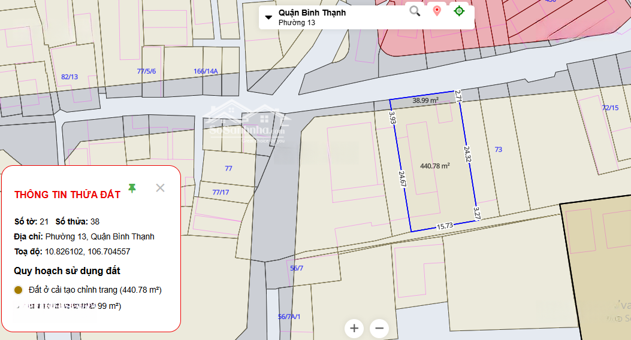Click the parcel labeled 72/15
This screenshot has height=340, width=631.
610,108
